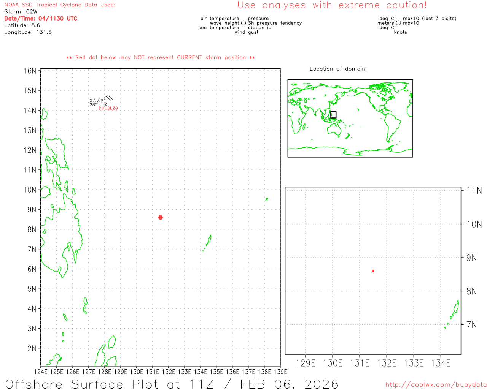This screenshot has height=389, width=487.
Task: Click the 139E longitude label on main map
Action: [x=280, y=372]
